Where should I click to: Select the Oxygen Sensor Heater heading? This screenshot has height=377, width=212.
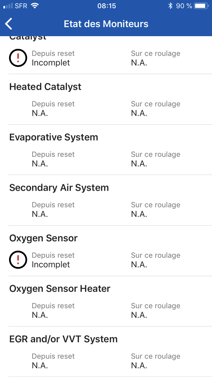[x=60, y=289]
